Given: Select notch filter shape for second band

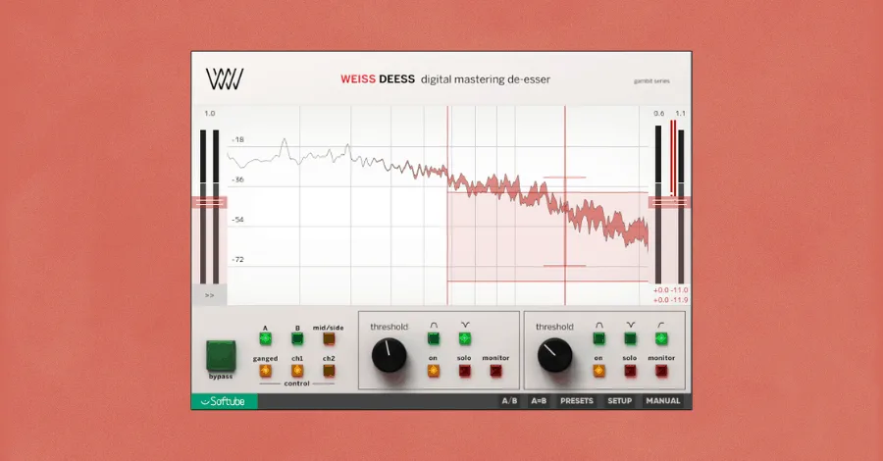Looking at the screenshot, I should [x=630, y=338].
